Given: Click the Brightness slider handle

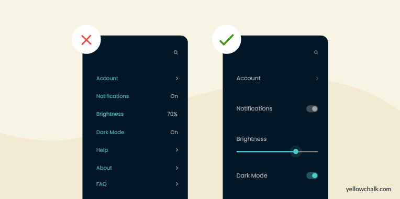Looking at the screenshot, I should tap(296, 151).
